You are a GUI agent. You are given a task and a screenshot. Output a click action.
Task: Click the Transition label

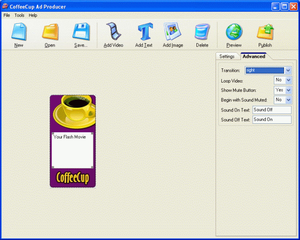click(x=231, y=70)
